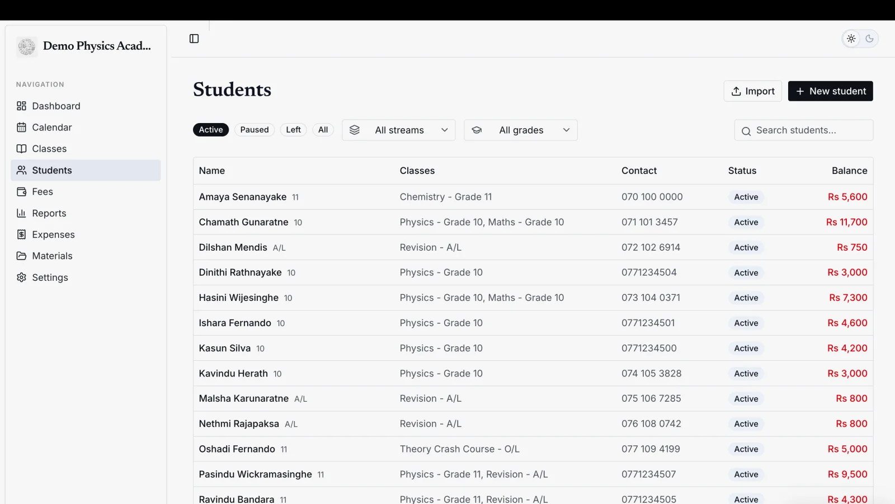
Task: Collapse the sidebar panel toggle icon
Action: click(x=194, y=39)
